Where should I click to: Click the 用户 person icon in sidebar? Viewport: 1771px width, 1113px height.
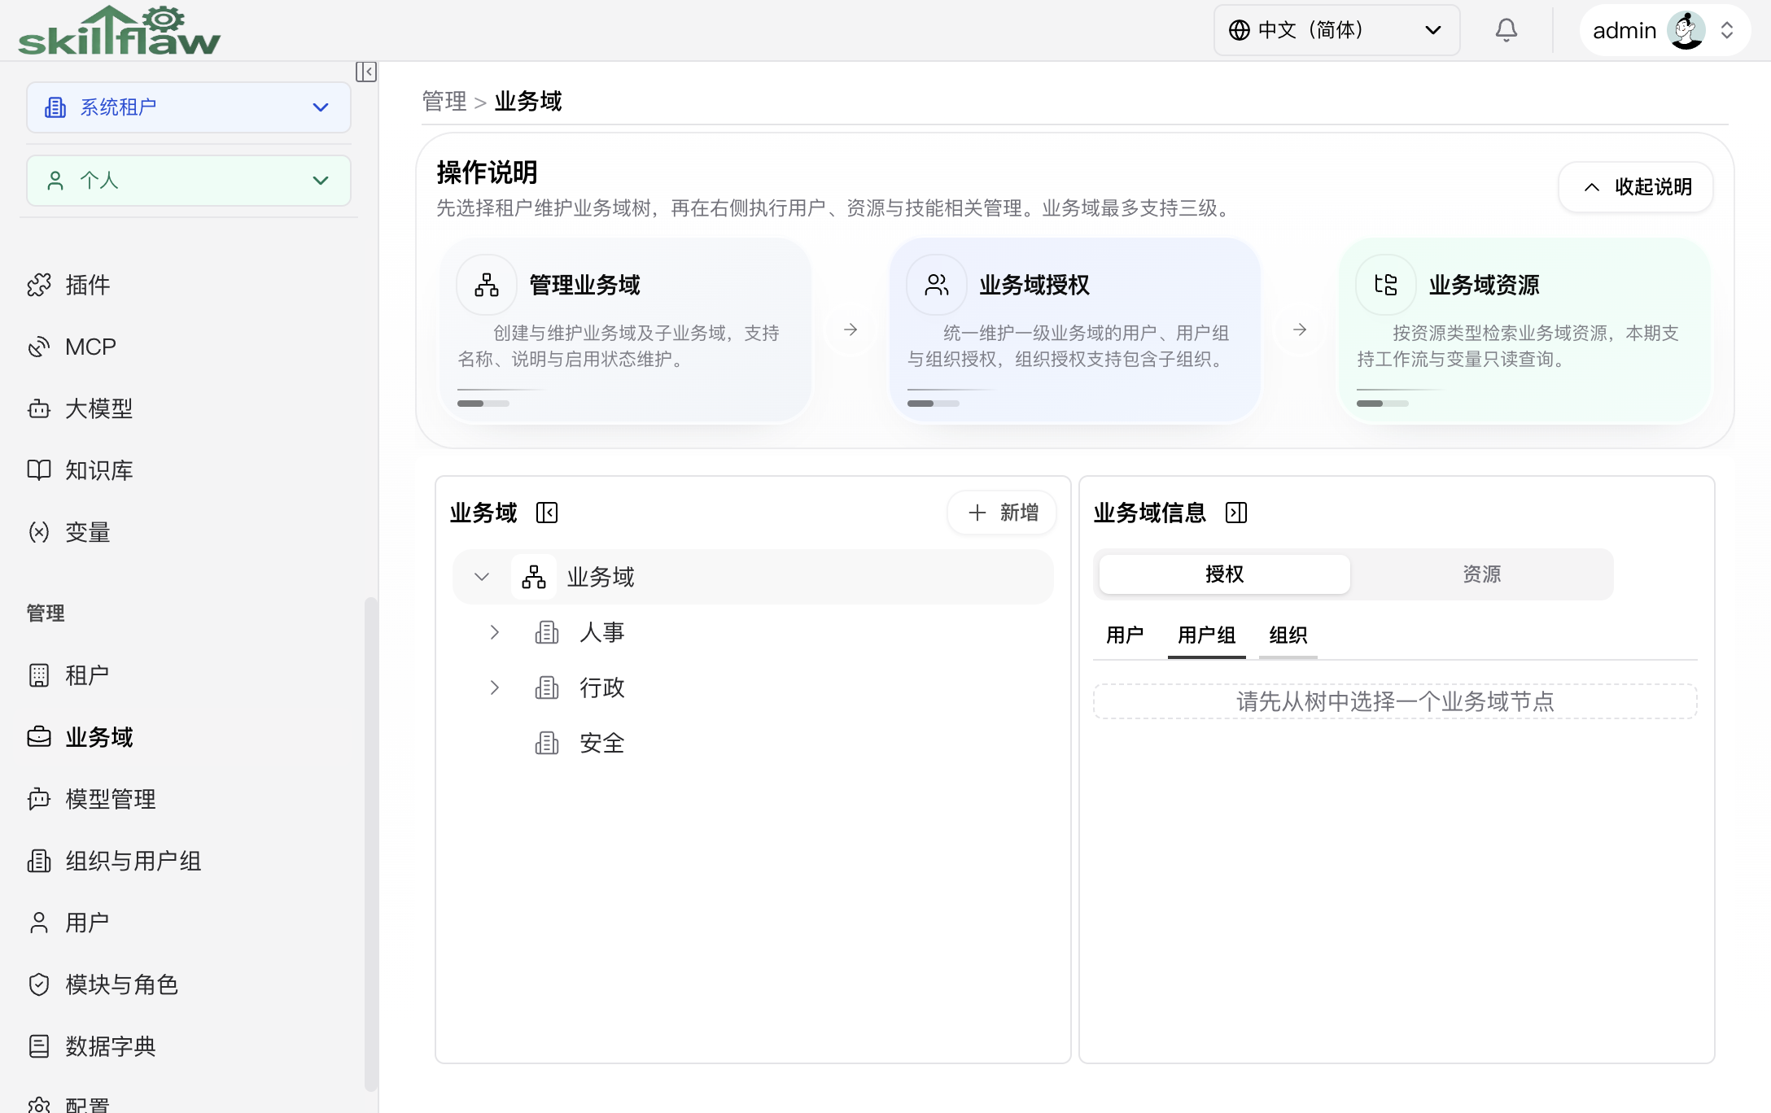tap(39, 923)
